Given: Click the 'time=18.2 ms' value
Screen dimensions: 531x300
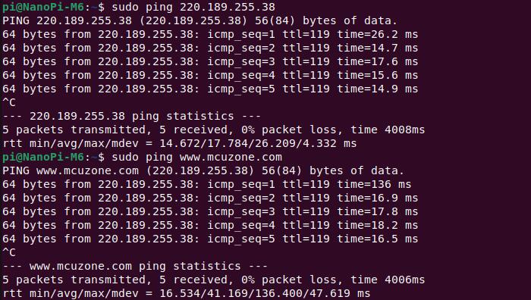Looking at the screenshot, I should point(377,225).
